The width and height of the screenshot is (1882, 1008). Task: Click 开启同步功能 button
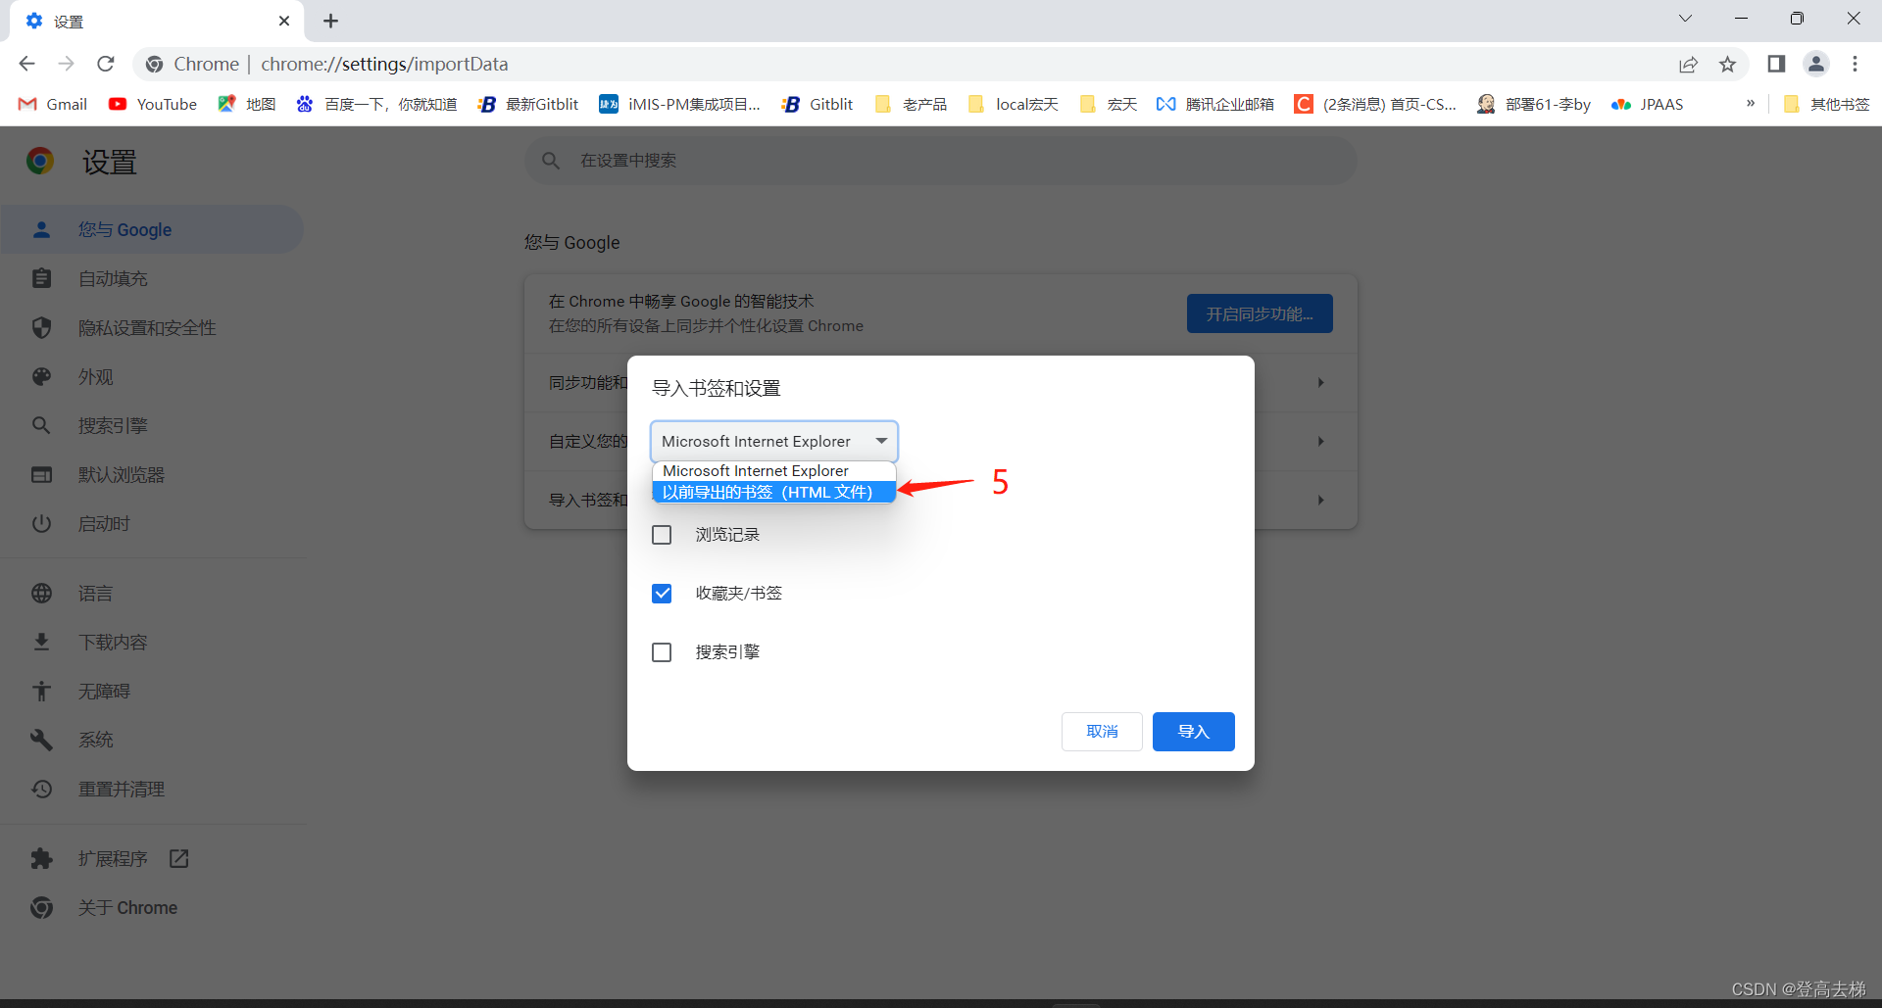coord(1260,313)
